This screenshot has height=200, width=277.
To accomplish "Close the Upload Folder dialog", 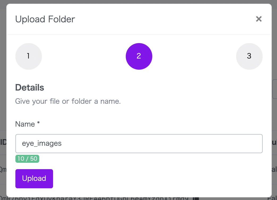I will click(259, 19).
